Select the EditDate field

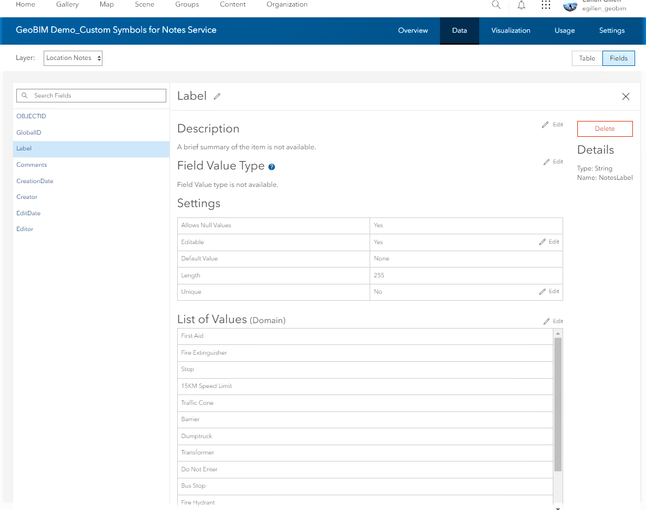click(x=28, y=213)
